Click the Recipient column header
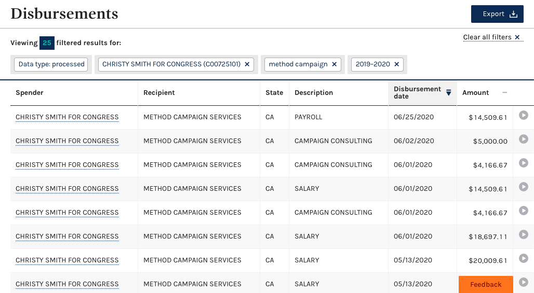Image resolution: width=534 pixels, height=293 pixels. click(159, 93)
